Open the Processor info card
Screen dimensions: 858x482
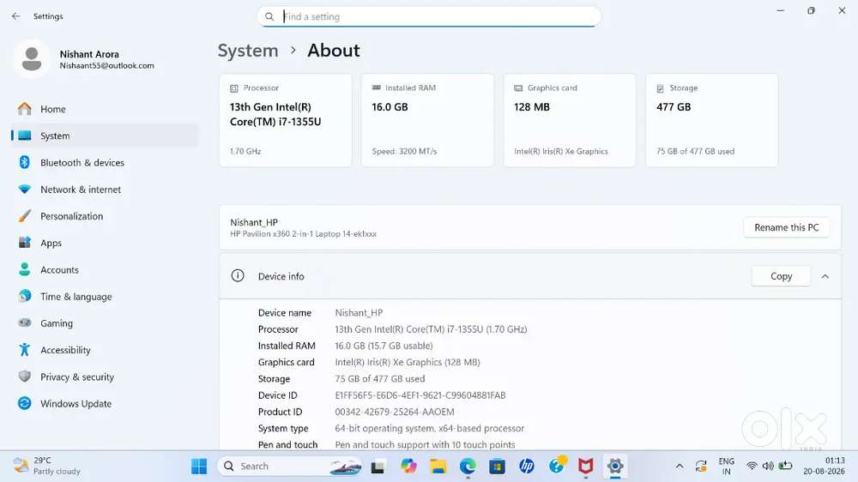pyautogui.click(x=285, y=120)
